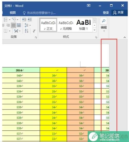Collapse the ribbon

click(x=125, y=37)
